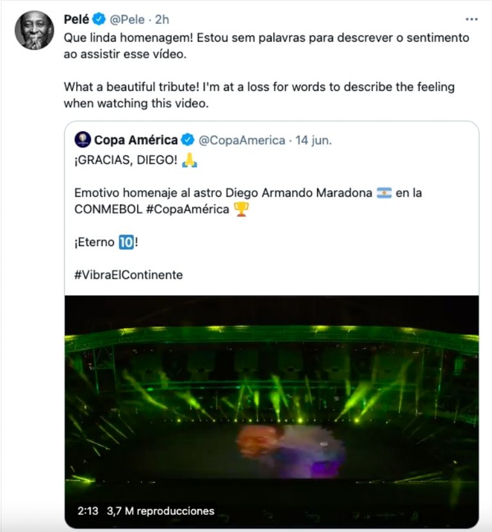Click the Argentina flag emoji
Screen dimensions: 492x532
pos(384,193)
